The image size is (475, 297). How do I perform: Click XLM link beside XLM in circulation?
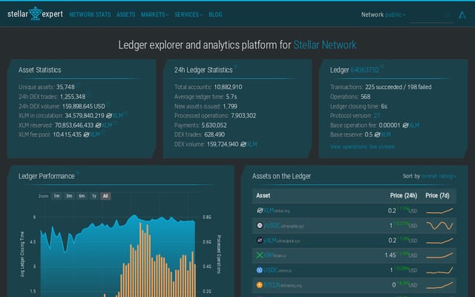coord(117,116)
